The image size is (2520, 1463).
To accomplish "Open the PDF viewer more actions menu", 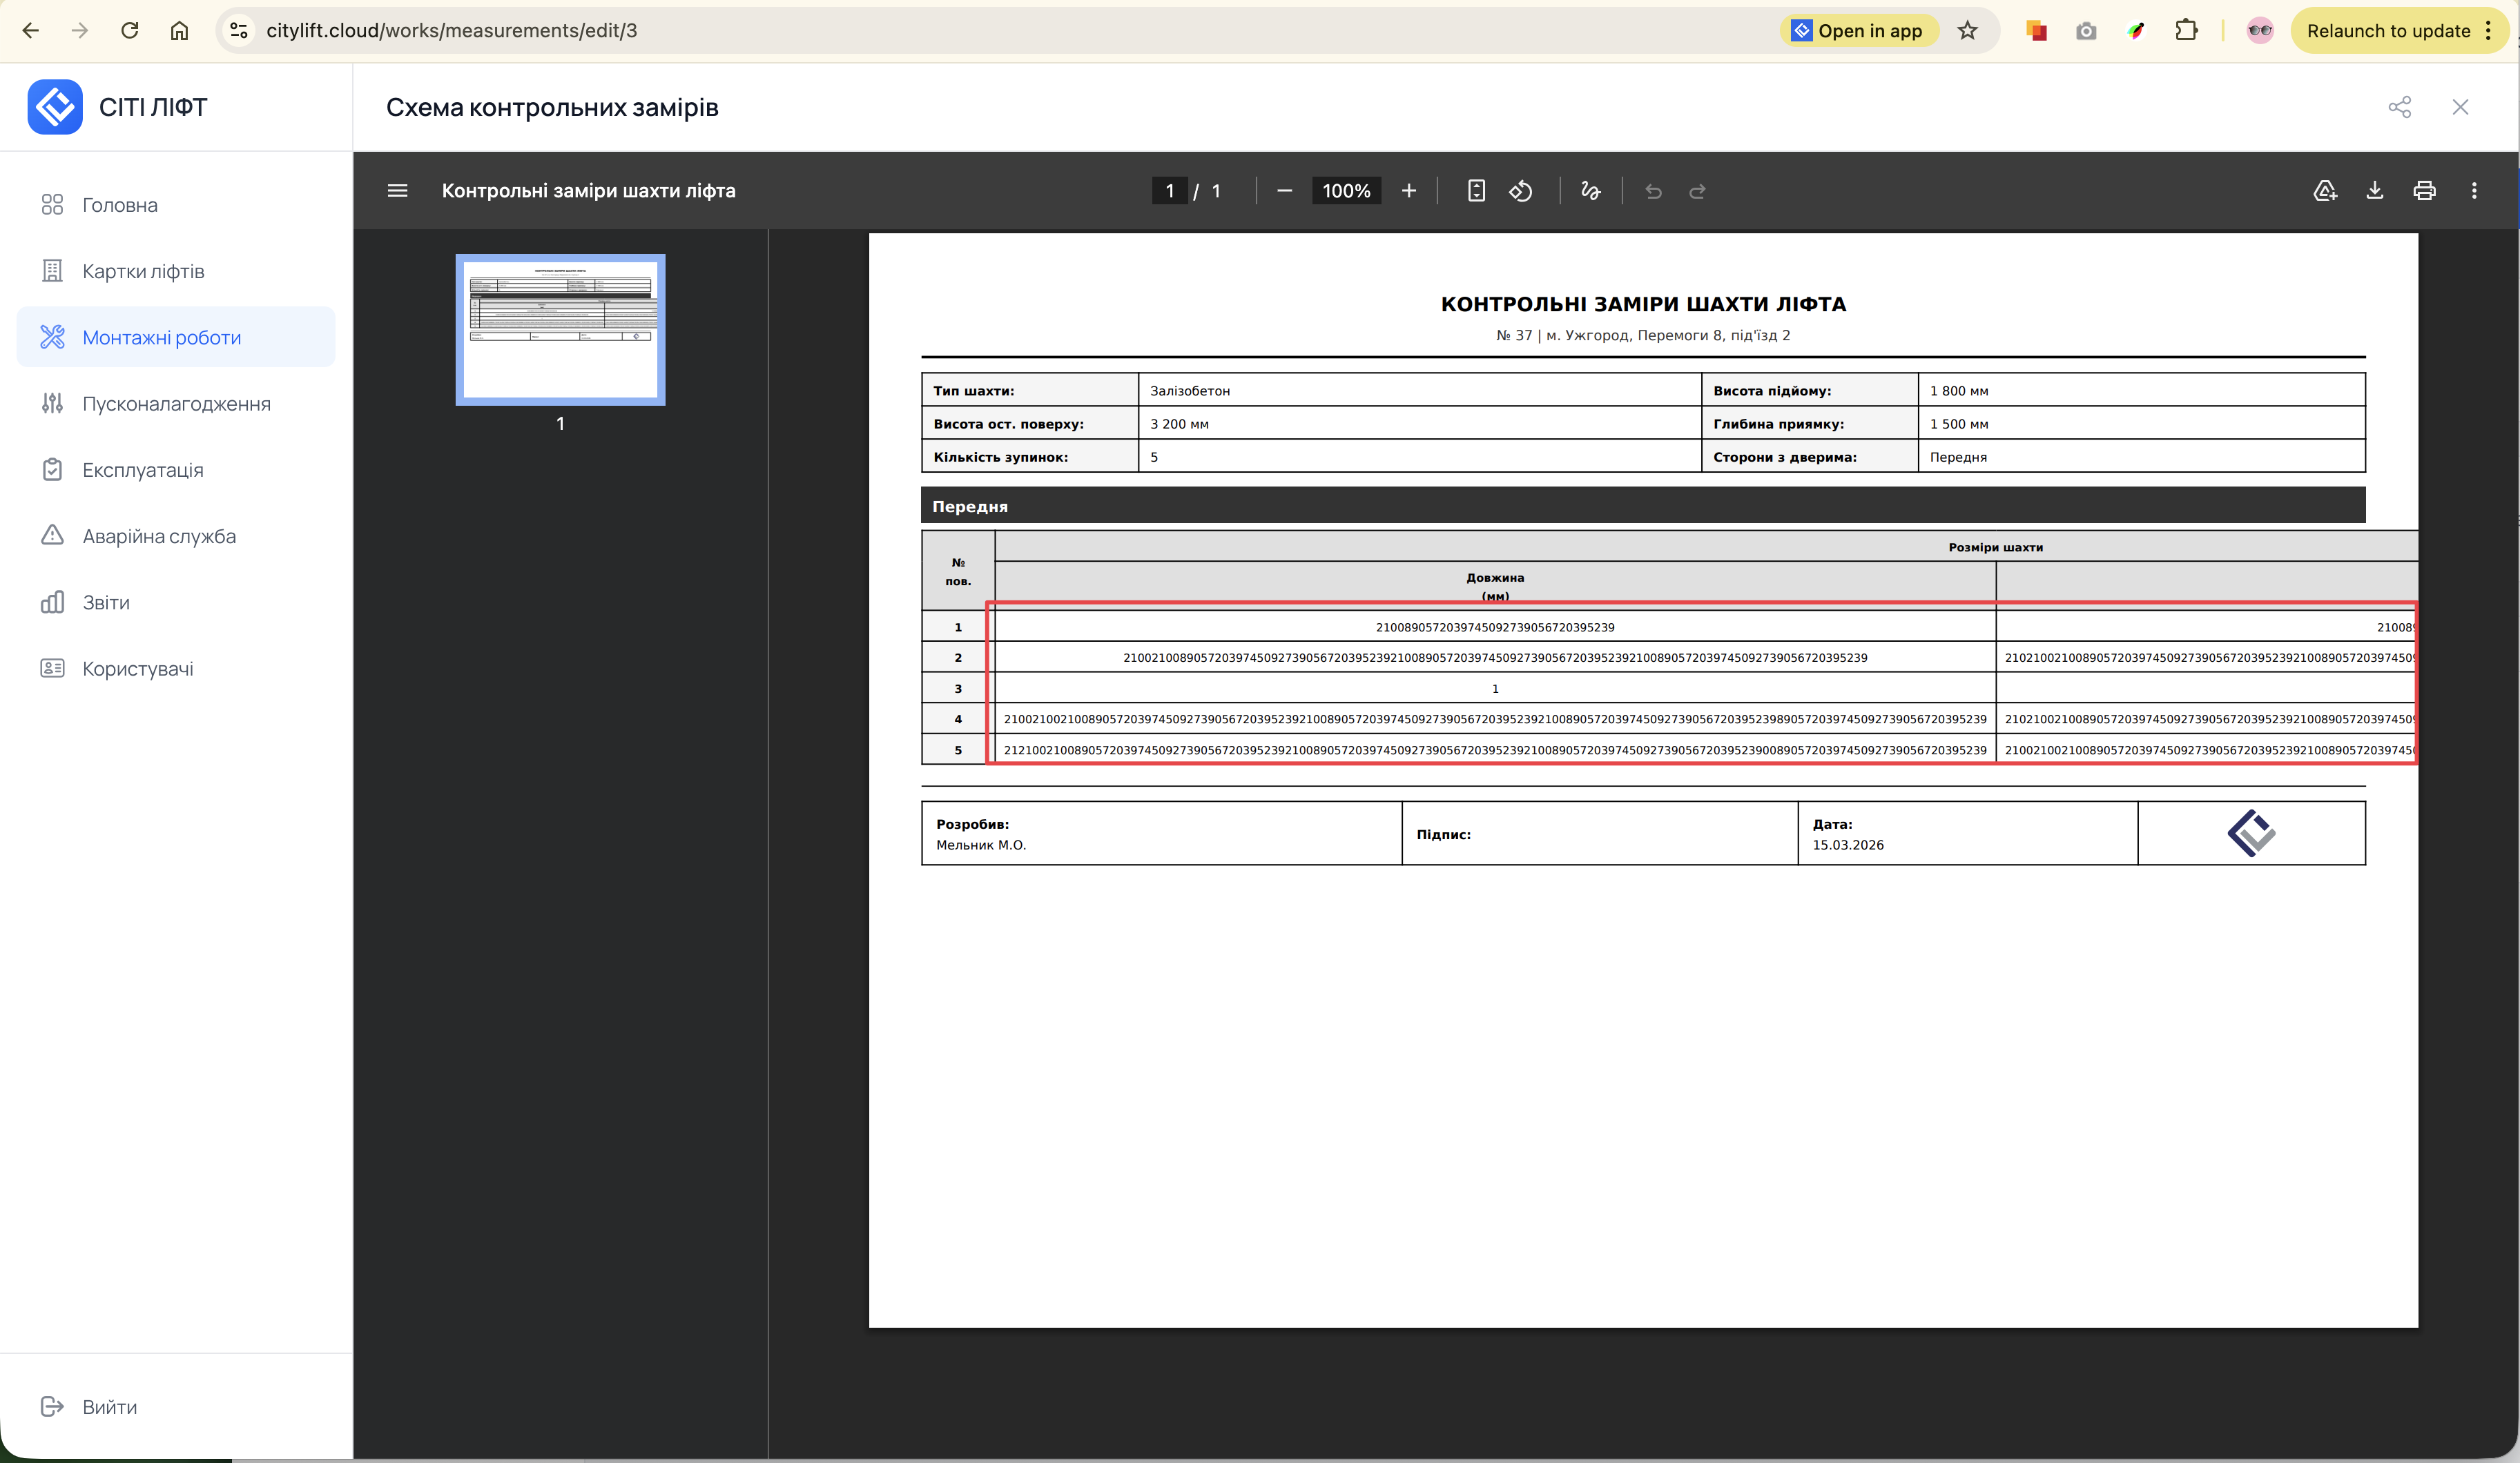I will tap(2474, 191).
